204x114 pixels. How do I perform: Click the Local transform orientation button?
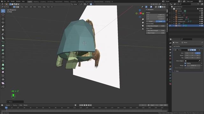coord(160,21)
